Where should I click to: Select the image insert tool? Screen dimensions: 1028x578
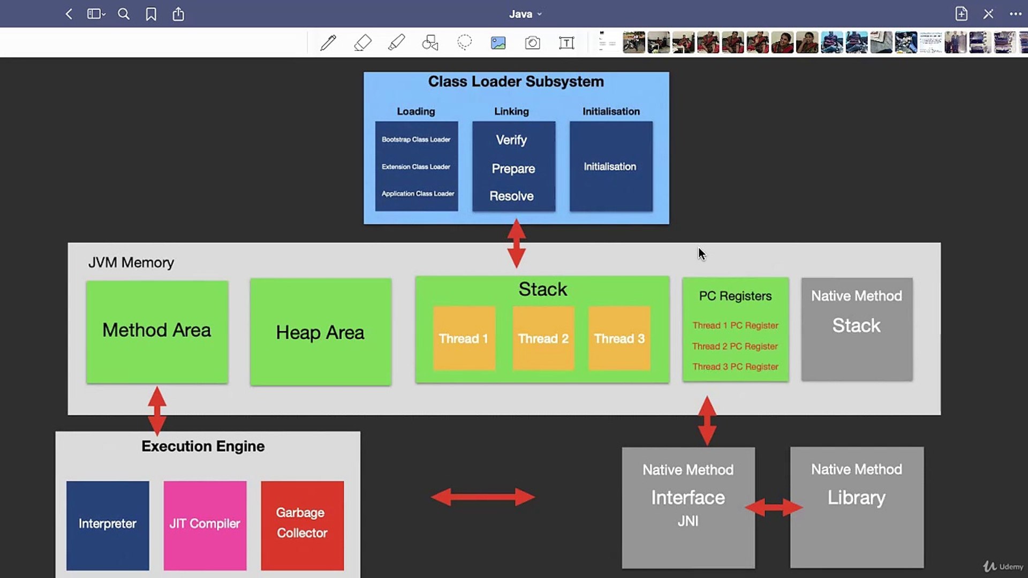498,43
